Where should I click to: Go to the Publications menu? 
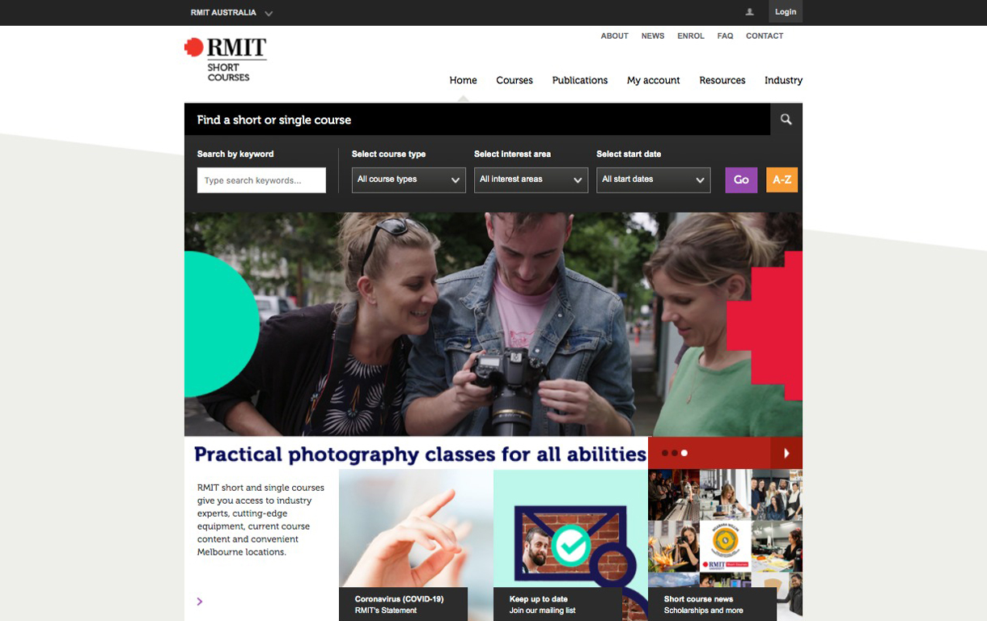point(580,80)
